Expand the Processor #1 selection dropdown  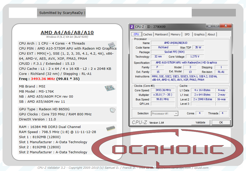pos(176,114)
